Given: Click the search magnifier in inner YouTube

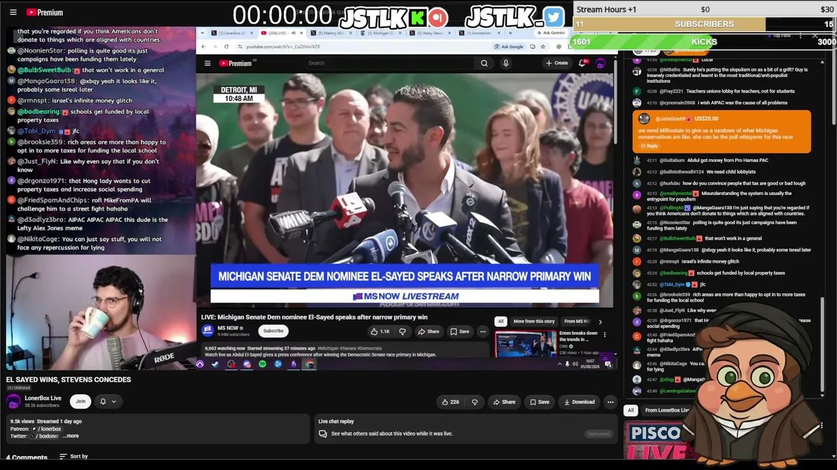Looking at the screenshot, I should (x=484, y=63).
